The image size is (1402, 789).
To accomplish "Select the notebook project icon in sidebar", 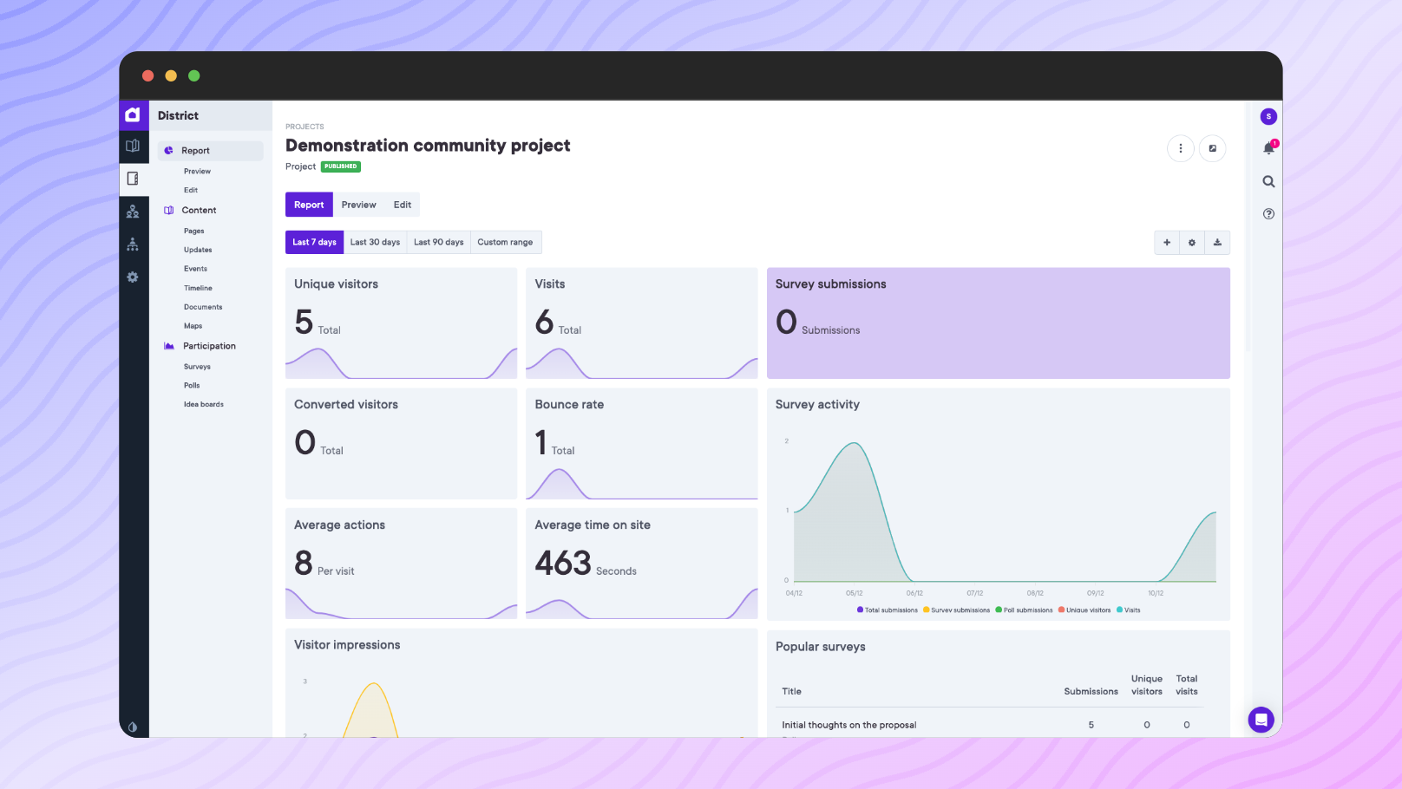I will pyautogui.click(x=133, y=179).
